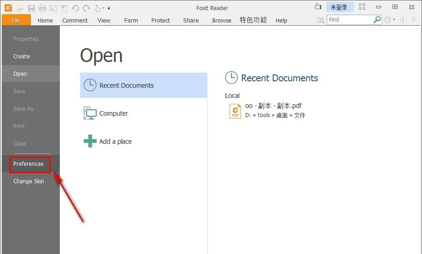This screenshot has height=254, width=422.
Task: Open the Hand tool dropdown arrow
Action: (104, 8)
